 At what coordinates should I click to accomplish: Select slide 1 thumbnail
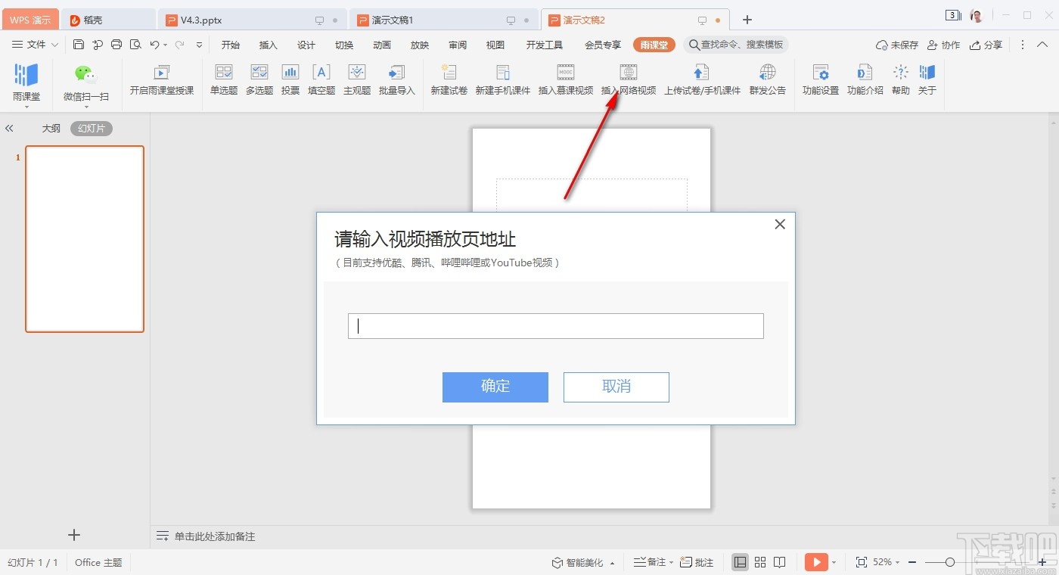point(85,239)
